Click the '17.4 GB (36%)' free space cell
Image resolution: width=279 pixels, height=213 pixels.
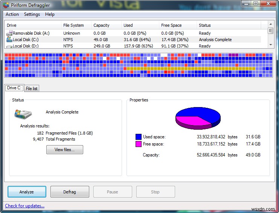pos(175,40)
